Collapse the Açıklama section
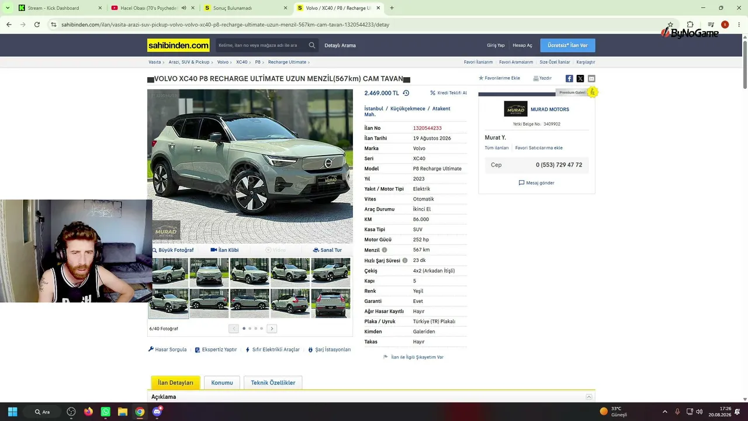The height and width of the screenshot is (421, 748). tap(589, 397)
